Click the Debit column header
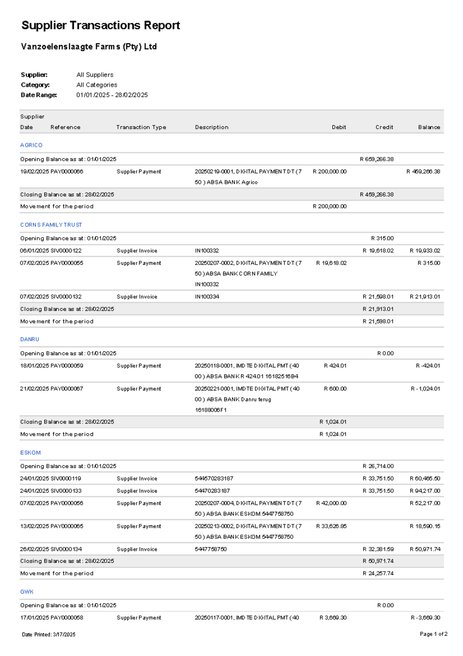 339,127
